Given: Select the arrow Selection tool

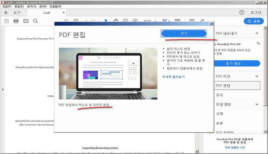Looking at the screenshot, I should pyautogui.click(x=106, y=21).
